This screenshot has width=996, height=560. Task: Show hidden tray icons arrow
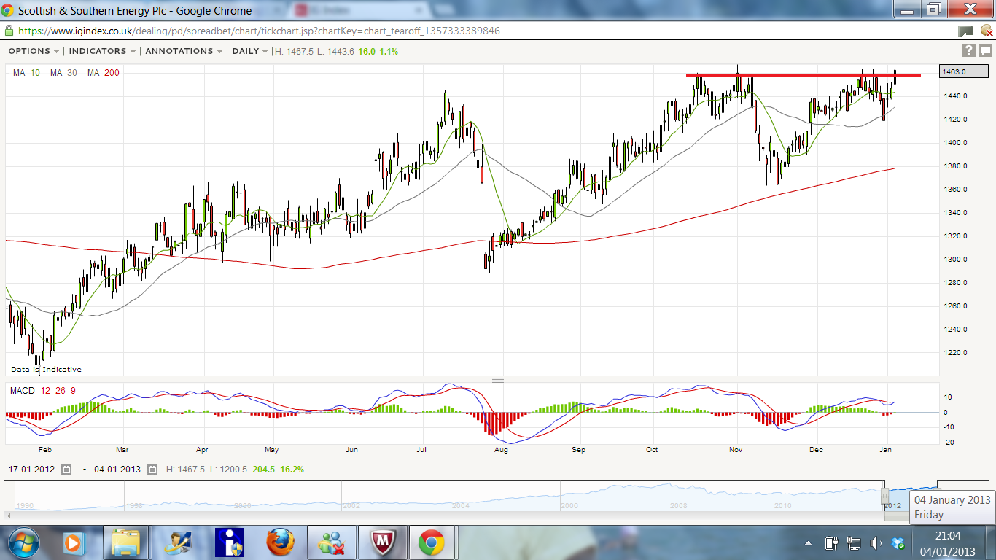pos(808,543)
